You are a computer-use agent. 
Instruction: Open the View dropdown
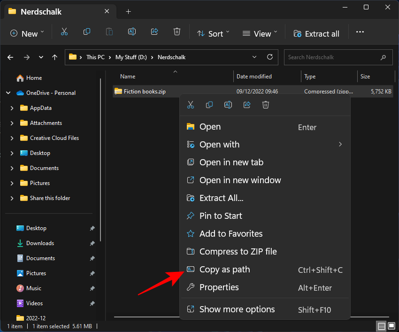pos(259,33)
